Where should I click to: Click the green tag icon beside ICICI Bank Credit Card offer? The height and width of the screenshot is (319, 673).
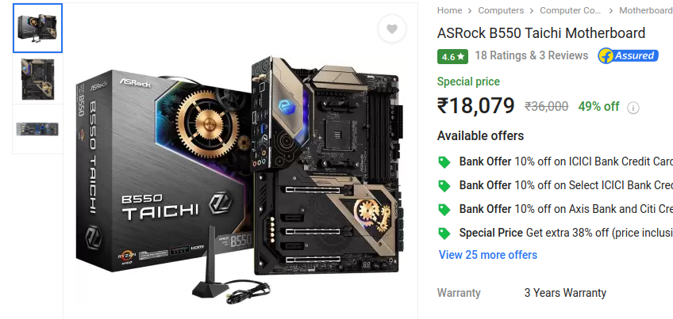point(444,162)
